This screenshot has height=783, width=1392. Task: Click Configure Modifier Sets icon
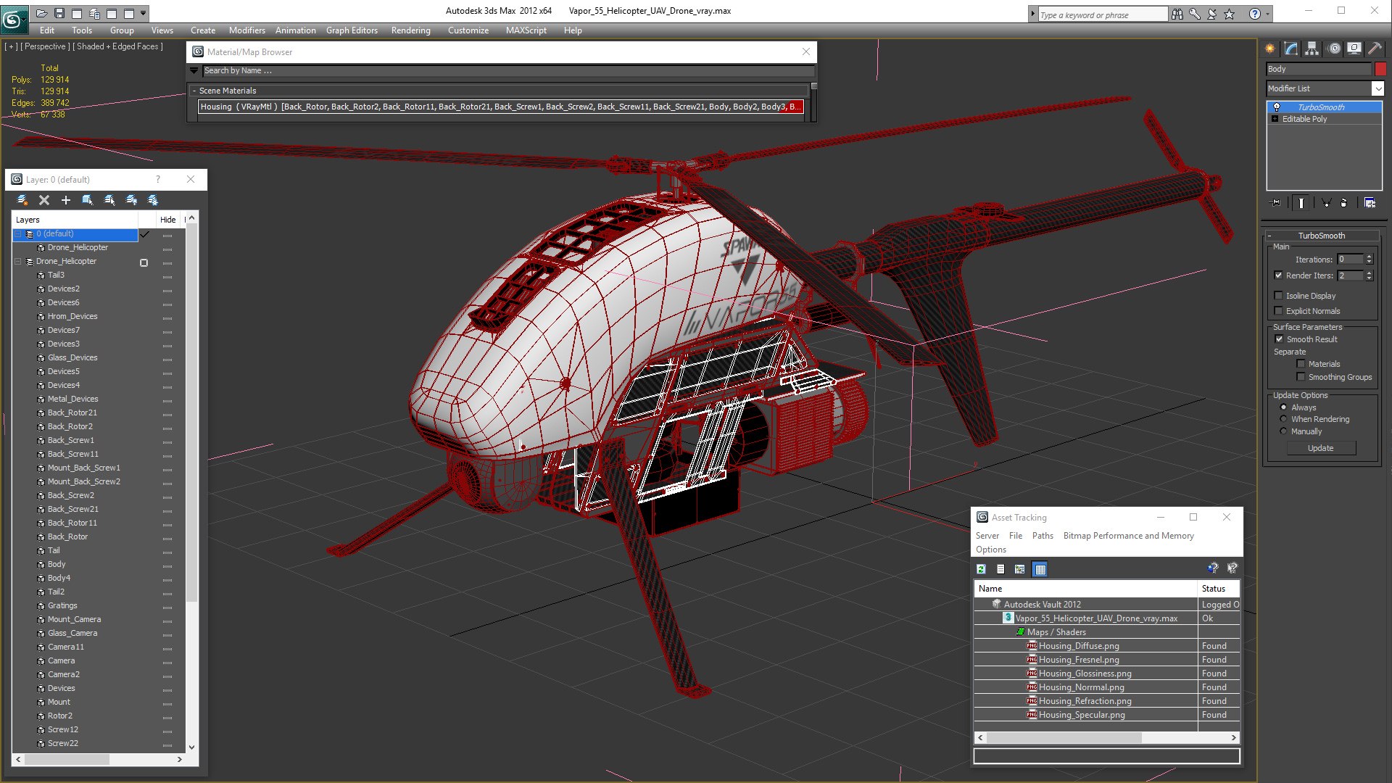point(1370,203)
